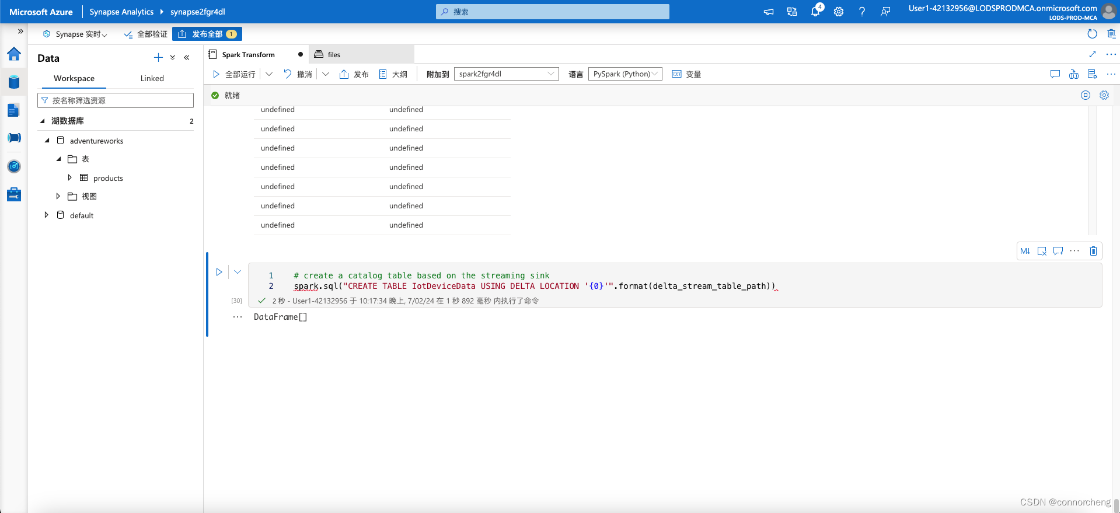Select the files tab
This screenshot has width=1120, height=513.
361,54
